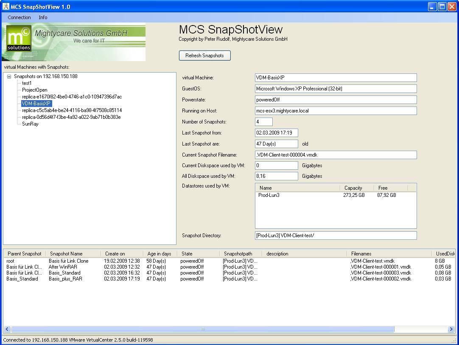Sort by the UsedDisk column header
This screenshot has height=345, width=459.
click(x=443, y=254)
